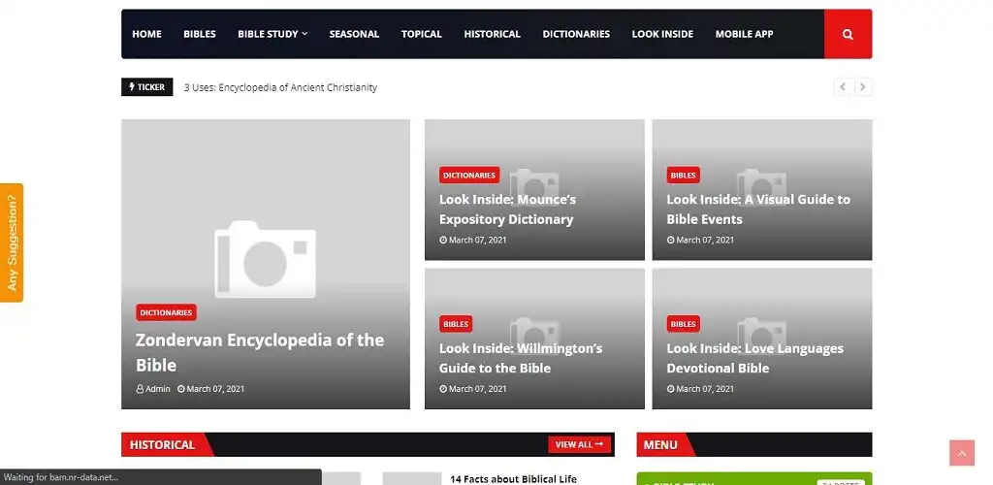Click the Admin author link
Image resolution: width=993 pixels, height=485 pixels.
(157, 389)
